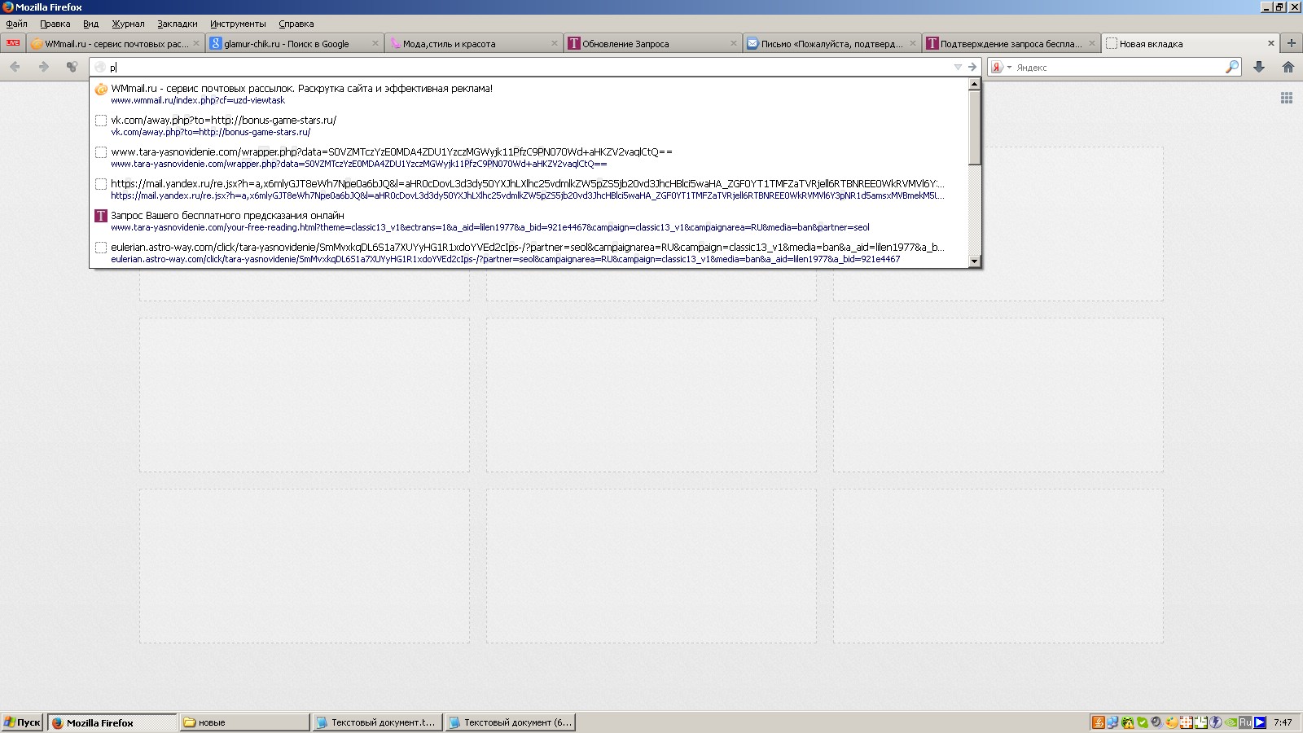
Task: Select Запрос Вашего бесплатного предсказания онлайн suggestion
Action: coord(529,221)
